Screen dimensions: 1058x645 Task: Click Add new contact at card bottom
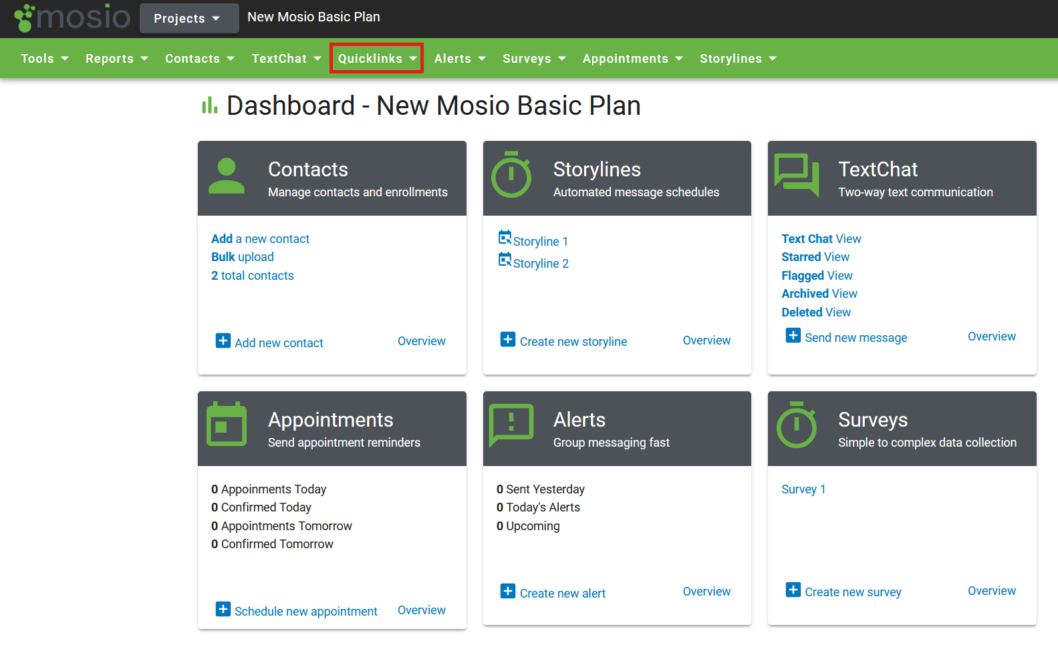[279, 343]
